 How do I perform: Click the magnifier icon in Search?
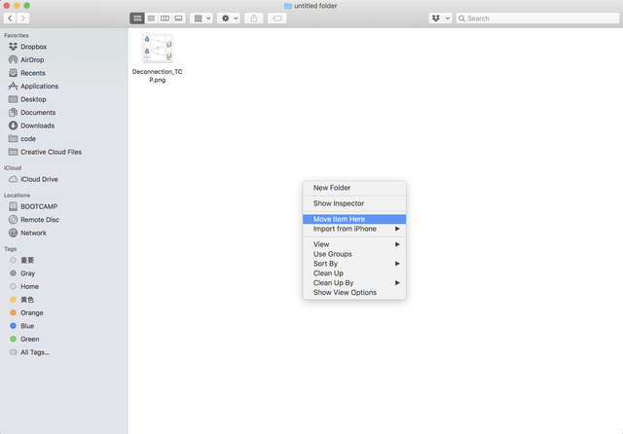pos(461,18)
